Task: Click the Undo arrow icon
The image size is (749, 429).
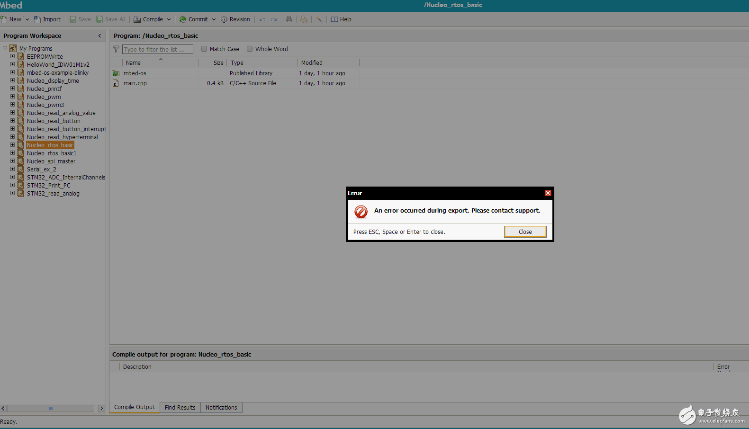Action: coord(262,19)
